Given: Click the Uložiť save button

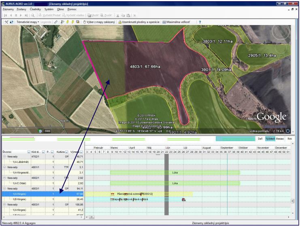Looking at the screenshot, I should (x=93, y=15).
